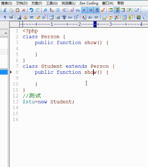Insert anchor tag via anchor icon
The height and width of the screenshot is (167, 148).
click(x=25, y=18)
